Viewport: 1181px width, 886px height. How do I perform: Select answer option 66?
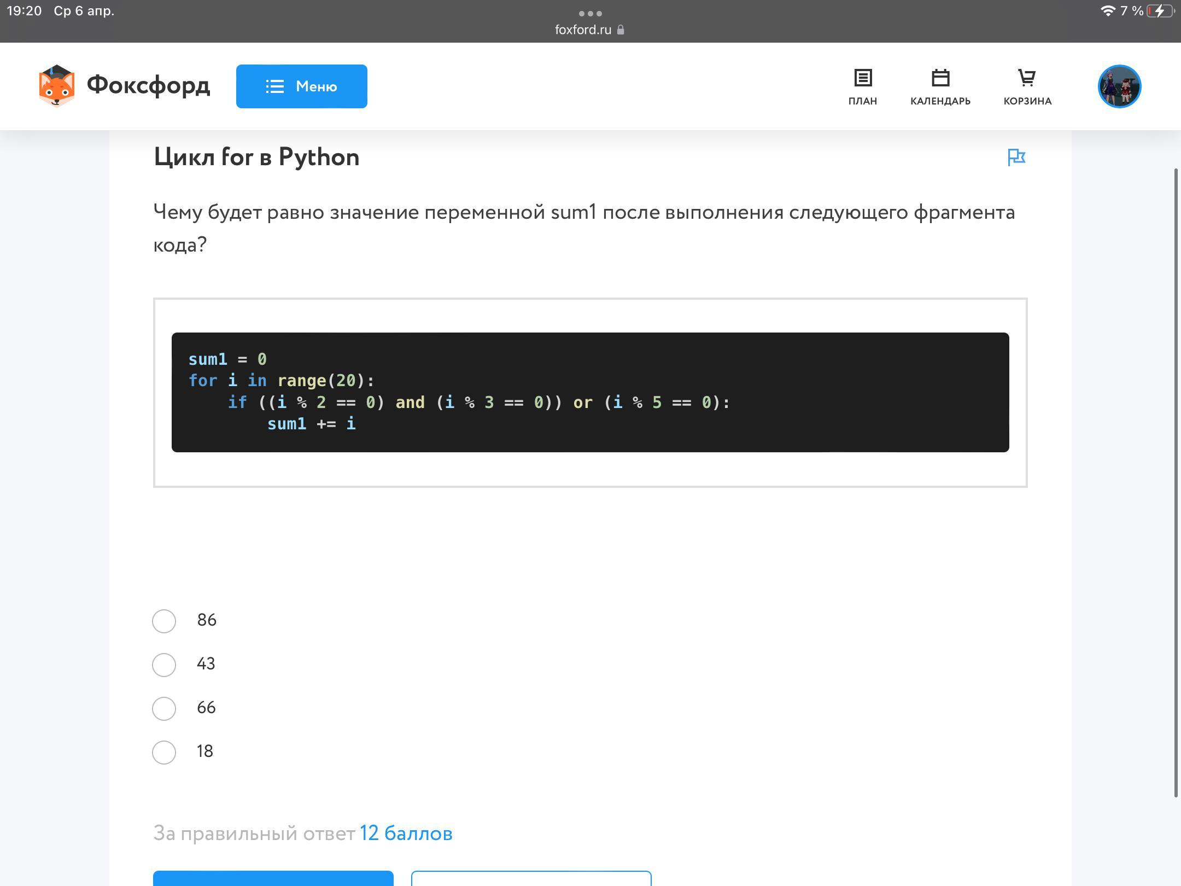click(164, 709)
